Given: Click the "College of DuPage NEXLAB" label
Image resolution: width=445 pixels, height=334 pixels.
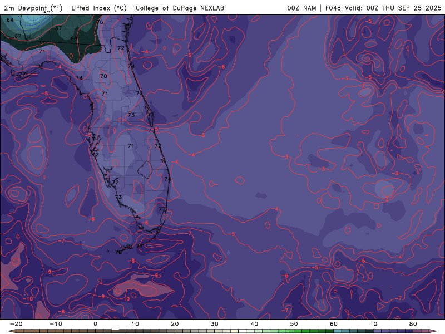Looking at the screenshot, I should point(180,8).
